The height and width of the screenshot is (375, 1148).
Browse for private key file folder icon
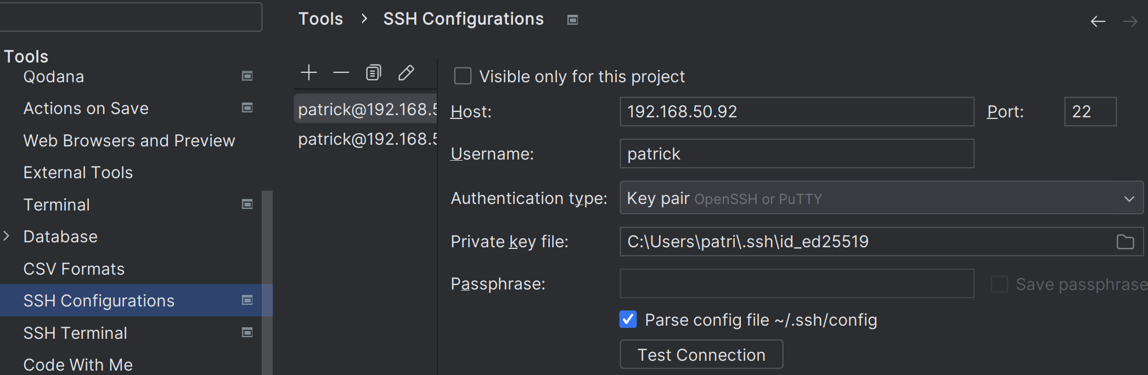pos(1125,242)
